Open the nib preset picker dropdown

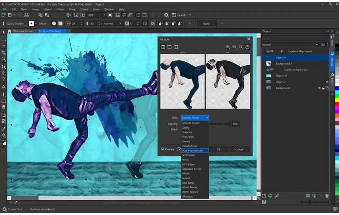pos(36,24)
